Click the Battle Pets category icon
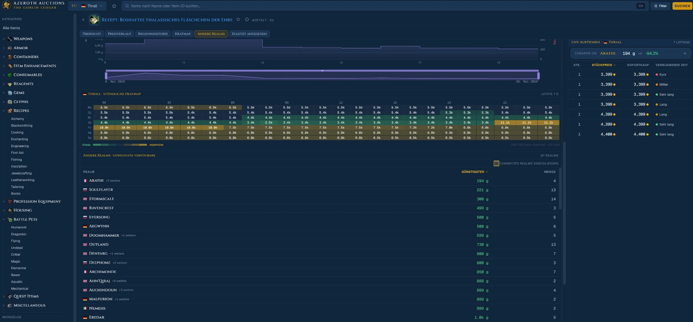The image size is (693, 322). pos(10,219)
